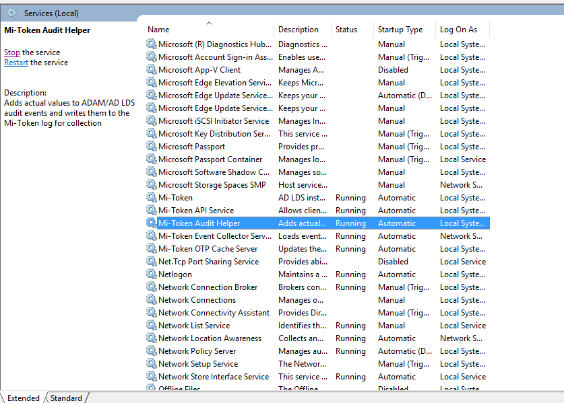Click the Stop the service link
This screenshot has width=564, height=403.
(x=12, y=52)
